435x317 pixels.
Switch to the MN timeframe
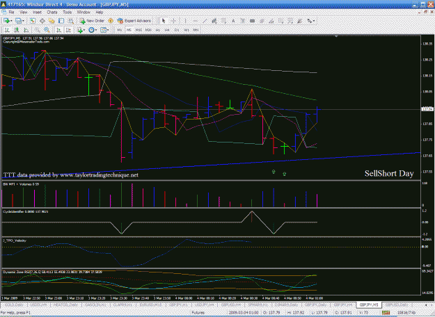pos(196,30)
